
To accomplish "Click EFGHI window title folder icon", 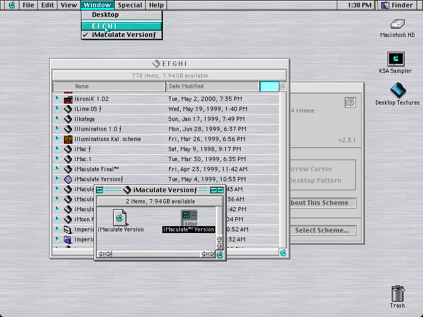I will [156, 63].
